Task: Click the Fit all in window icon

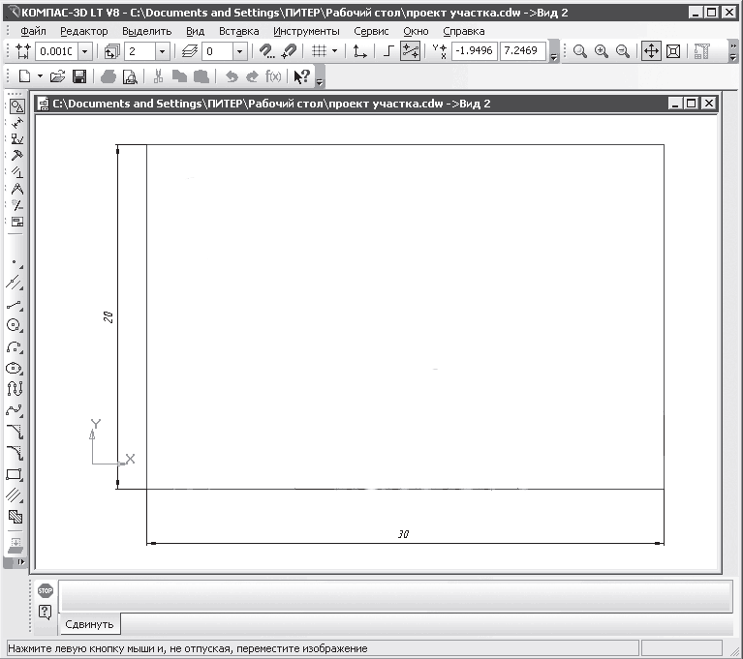Action: [x=673, y=51]
